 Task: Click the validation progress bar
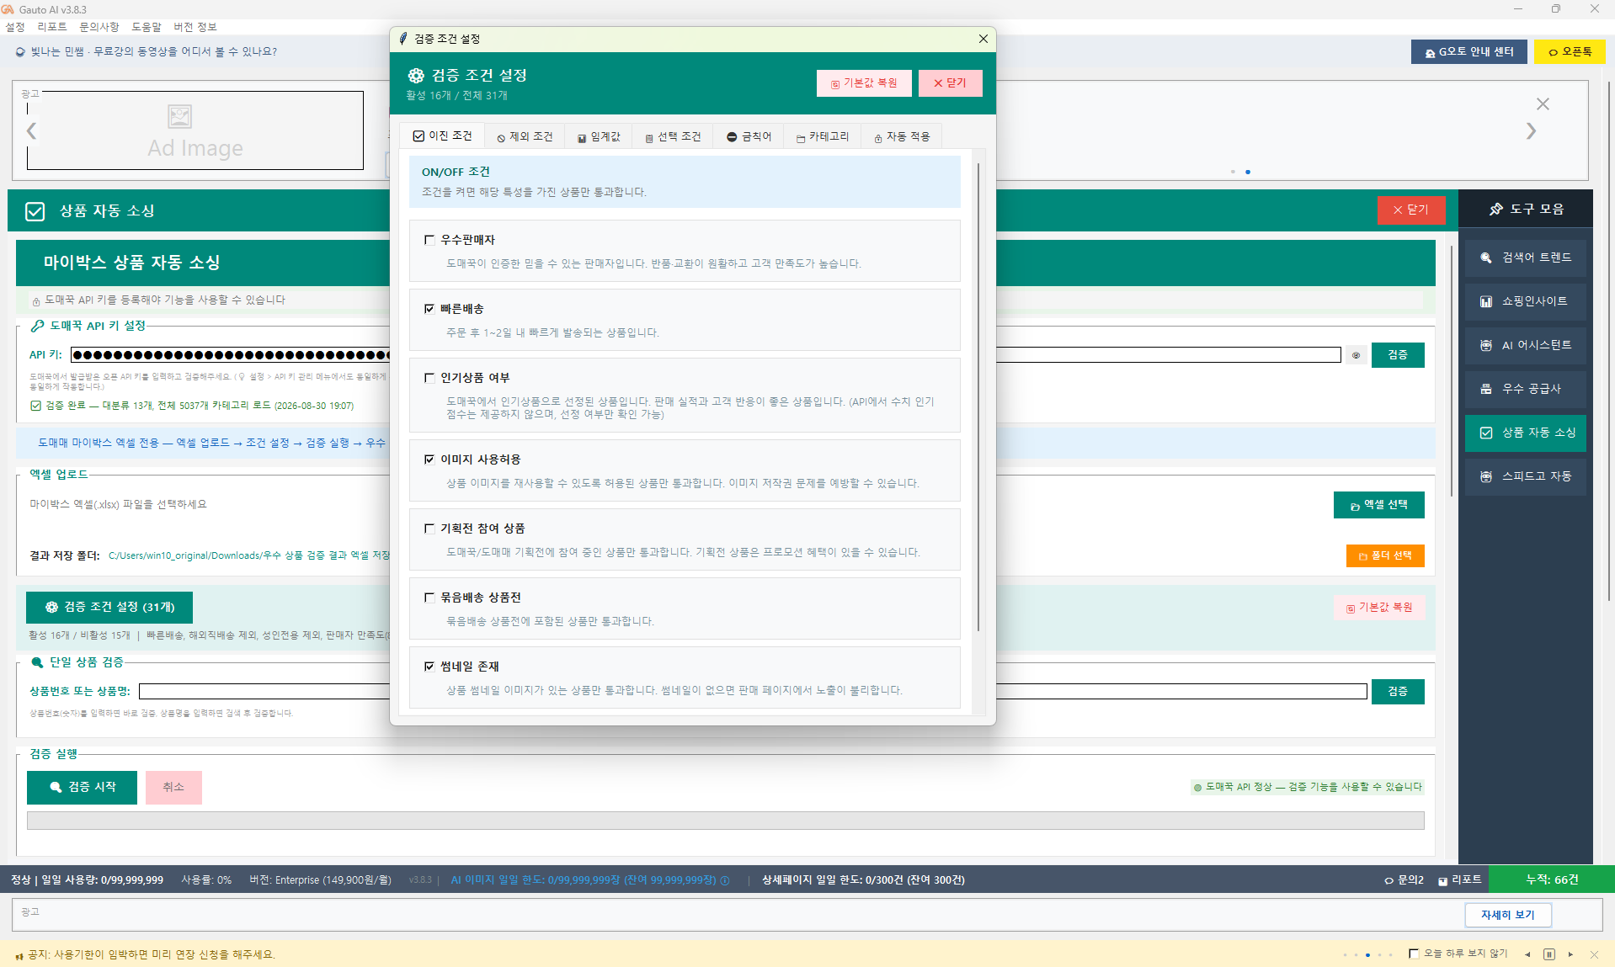click(x=725, y=821)
